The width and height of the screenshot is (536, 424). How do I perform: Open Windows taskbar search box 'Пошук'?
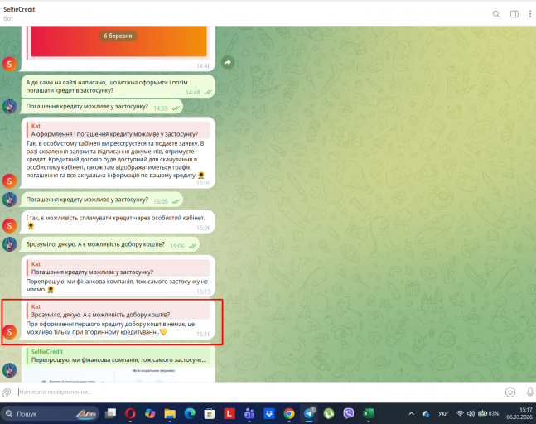pyautogui.click(x=51, y=414)
